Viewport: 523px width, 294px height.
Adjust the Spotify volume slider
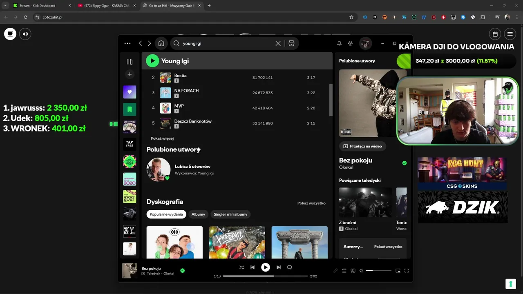(x=379, y=271)
